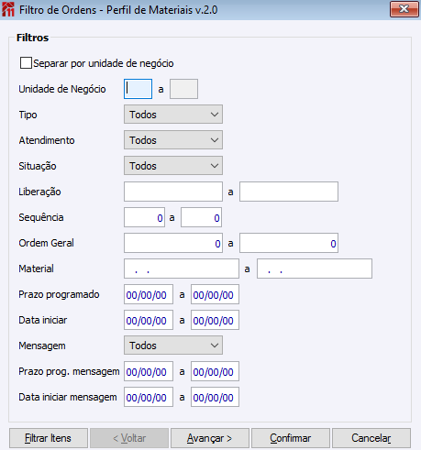Open the Situação combo box
This screenshot has width=421, height=450.
[173, 166]
